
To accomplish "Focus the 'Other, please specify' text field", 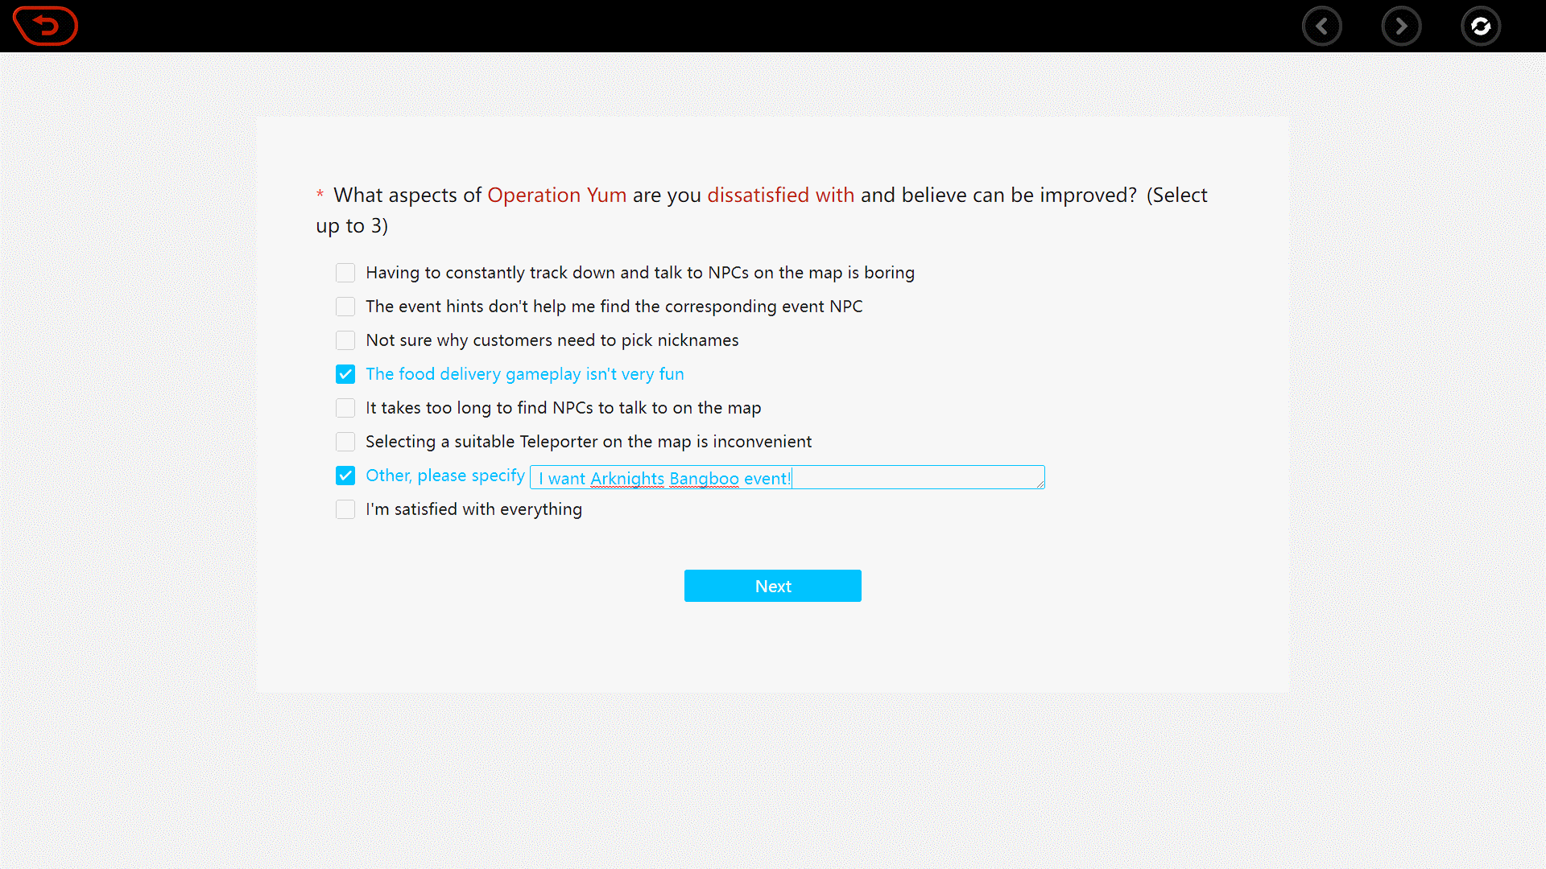I will point(787,477).
